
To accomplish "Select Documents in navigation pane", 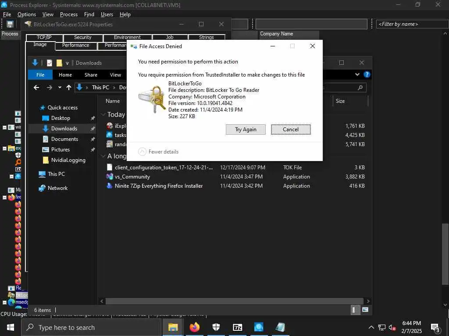I will (x=64, y=139).
